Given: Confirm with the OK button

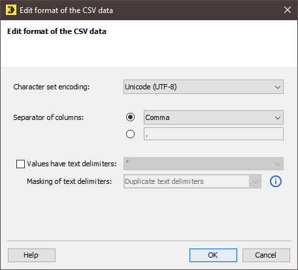Looking at the screenshot, I should (213, 255).
